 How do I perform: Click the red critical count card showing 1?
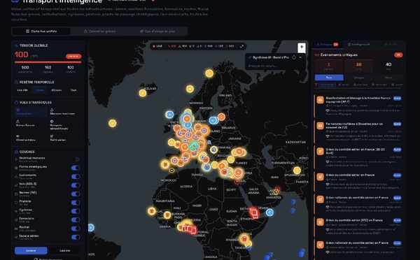(x=329, y=66)
